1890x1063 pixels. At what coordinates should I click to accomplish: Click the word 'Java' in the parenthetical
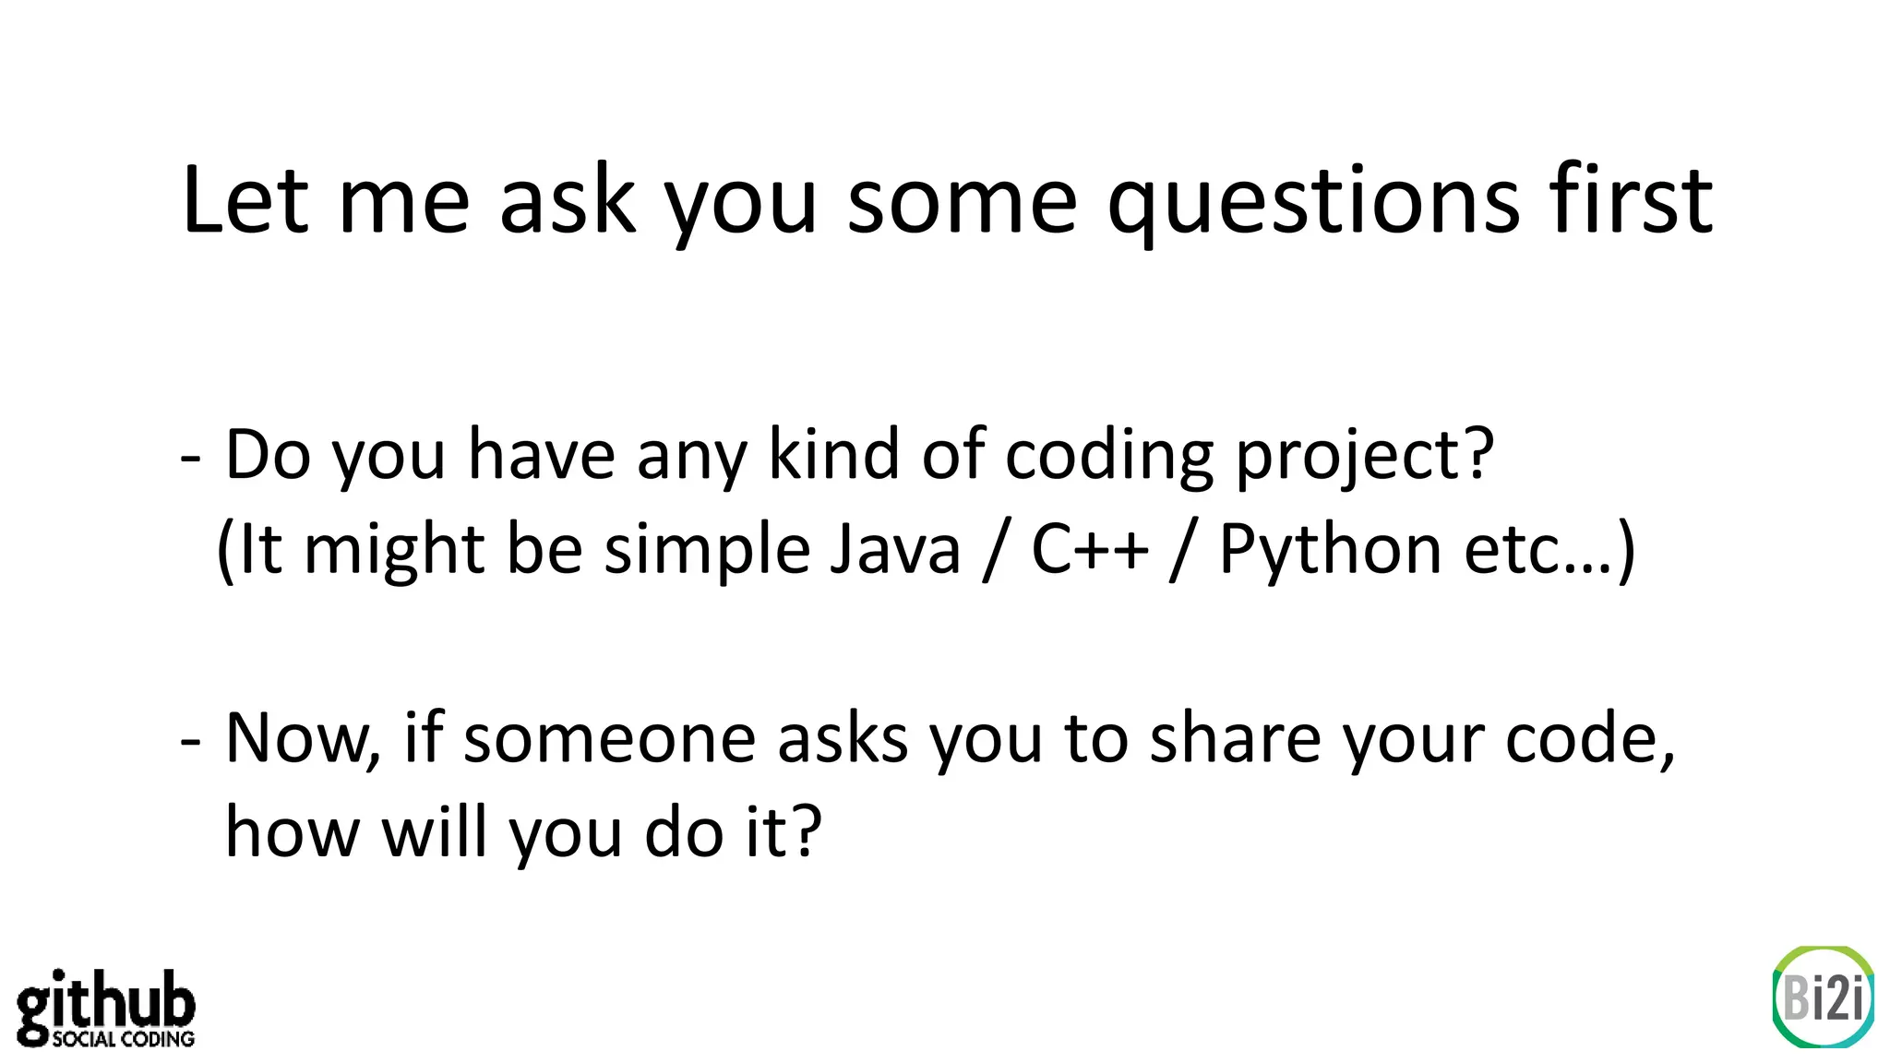click(x=895, y=549)
